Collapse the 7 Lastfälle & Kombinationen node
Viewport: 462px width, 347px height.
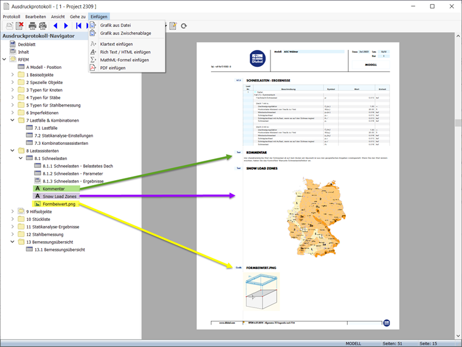pos(12,121)
